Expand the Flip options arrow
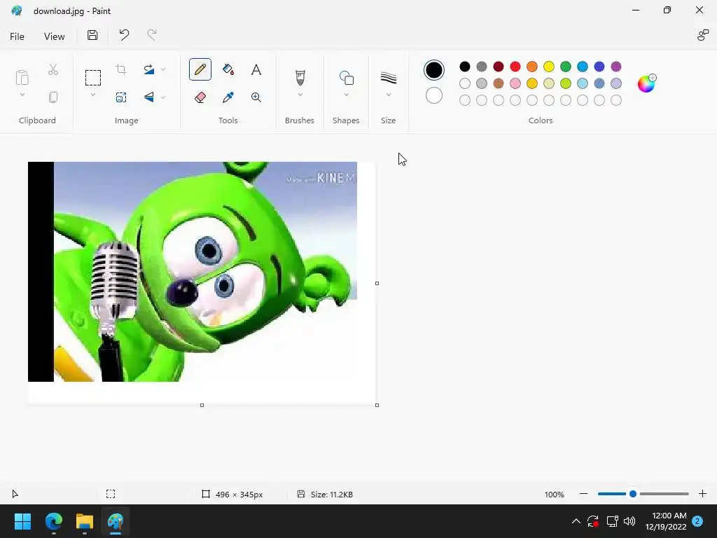The height and width of the screenshot is (538, 717). (x=163, y=97)
